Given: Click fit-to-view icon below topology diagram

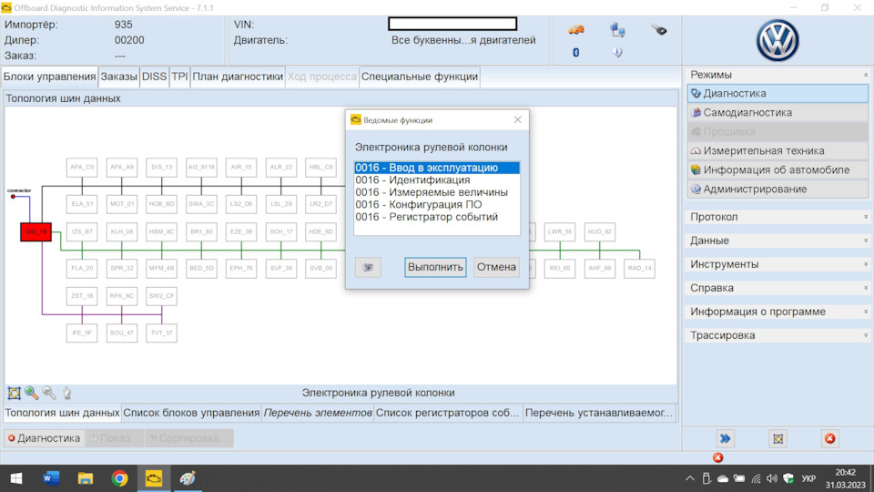Looking at the screenshot, I should click(14, 393).
